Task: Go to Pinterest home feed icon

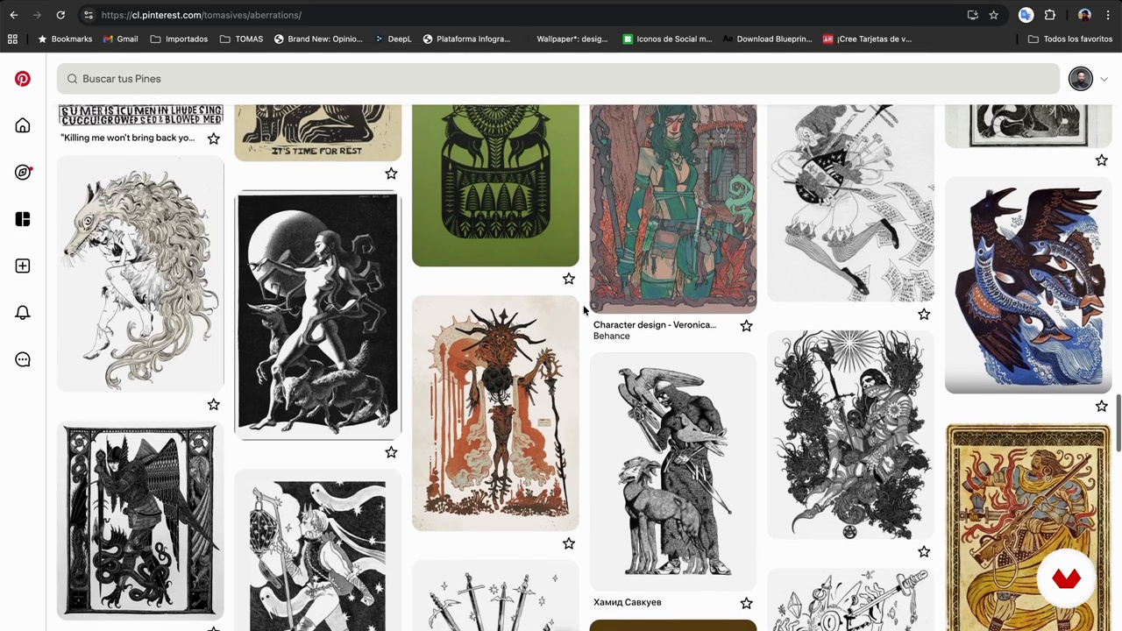Action: (23, 125)
